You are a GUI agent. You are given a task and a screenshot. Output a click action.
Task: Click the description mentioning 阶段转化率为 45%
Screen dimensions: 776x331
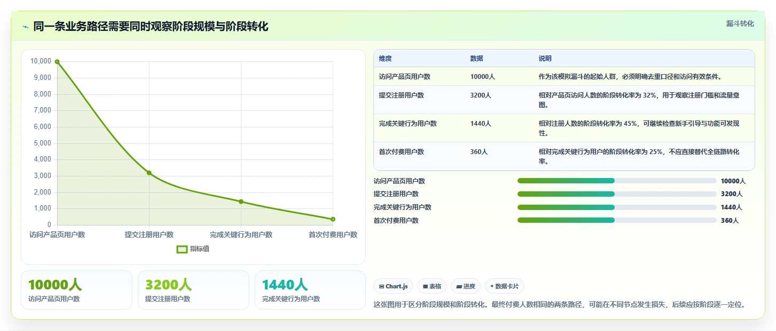pyautogui.click(x=639, y=128)
